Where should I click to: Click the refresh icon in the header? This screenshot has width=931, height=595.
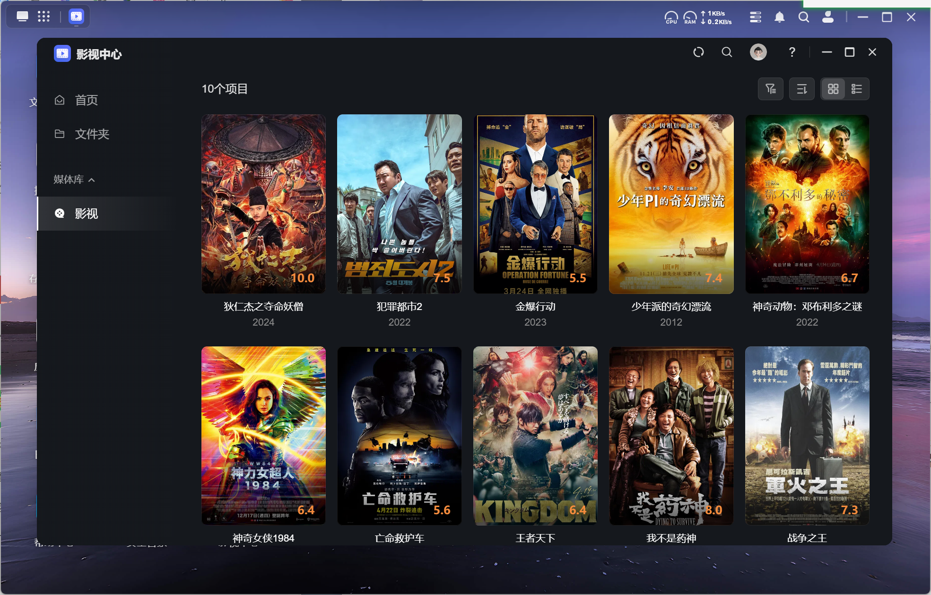coord(698,52)
